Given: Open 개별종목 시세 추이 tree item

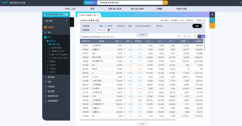Looking at the screenshot, I should (58, 51).
